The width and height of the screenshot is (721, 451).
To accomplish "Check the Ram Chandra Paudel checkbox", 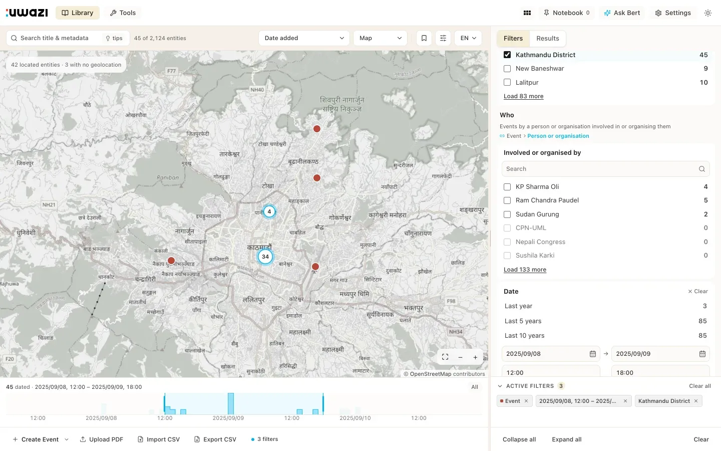I will pos(507,200).
